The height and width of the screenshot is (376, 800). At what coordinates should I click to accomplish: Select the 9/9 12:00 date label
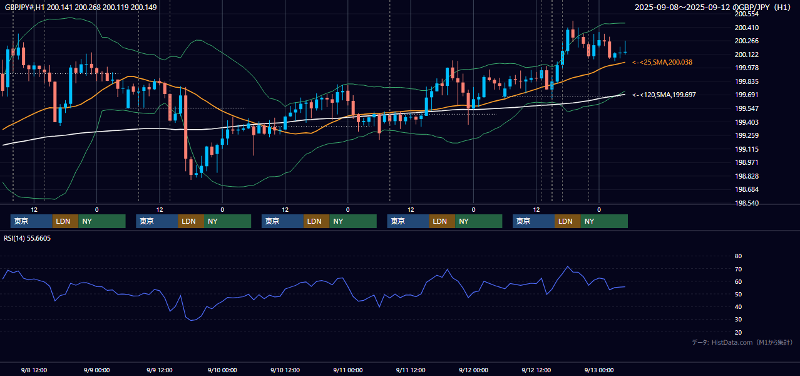pos(160,370)
